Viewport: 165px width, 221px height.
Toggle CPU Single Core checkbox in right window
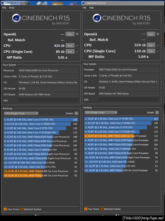(x=158, y=51)
